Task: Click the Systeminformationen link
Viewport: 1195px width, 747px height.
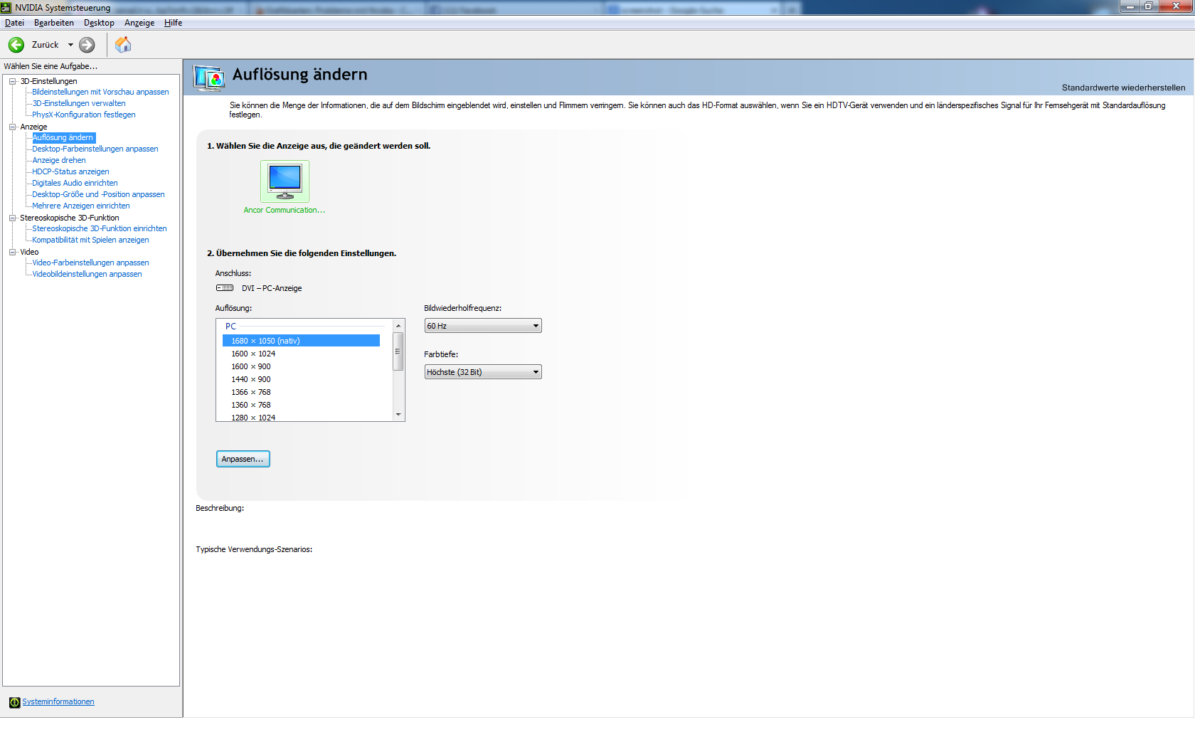Action: coord(58,701)
